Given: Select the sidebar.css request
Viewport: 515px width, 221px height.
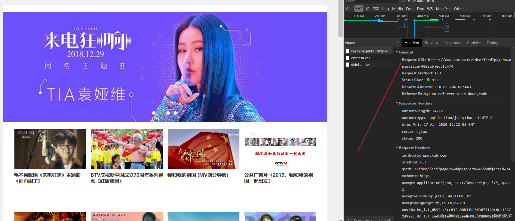Looking at the screenshot, I should tap(369, 65).
